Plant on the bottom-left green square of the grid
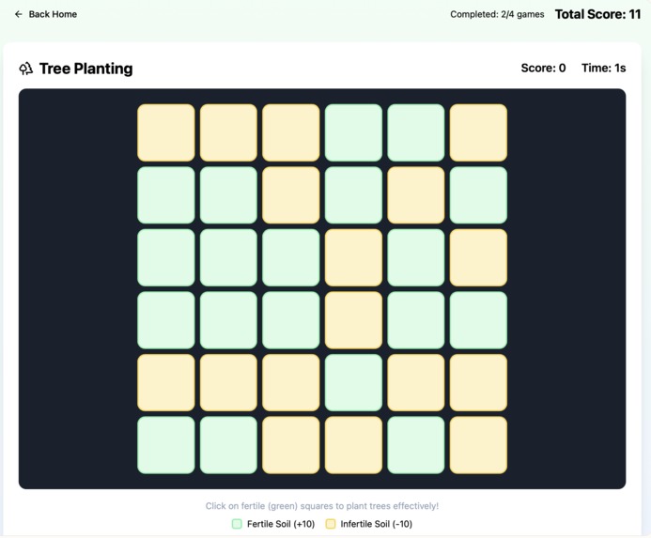651x538 pixels. pyautogui.click(x=166, y=445)
